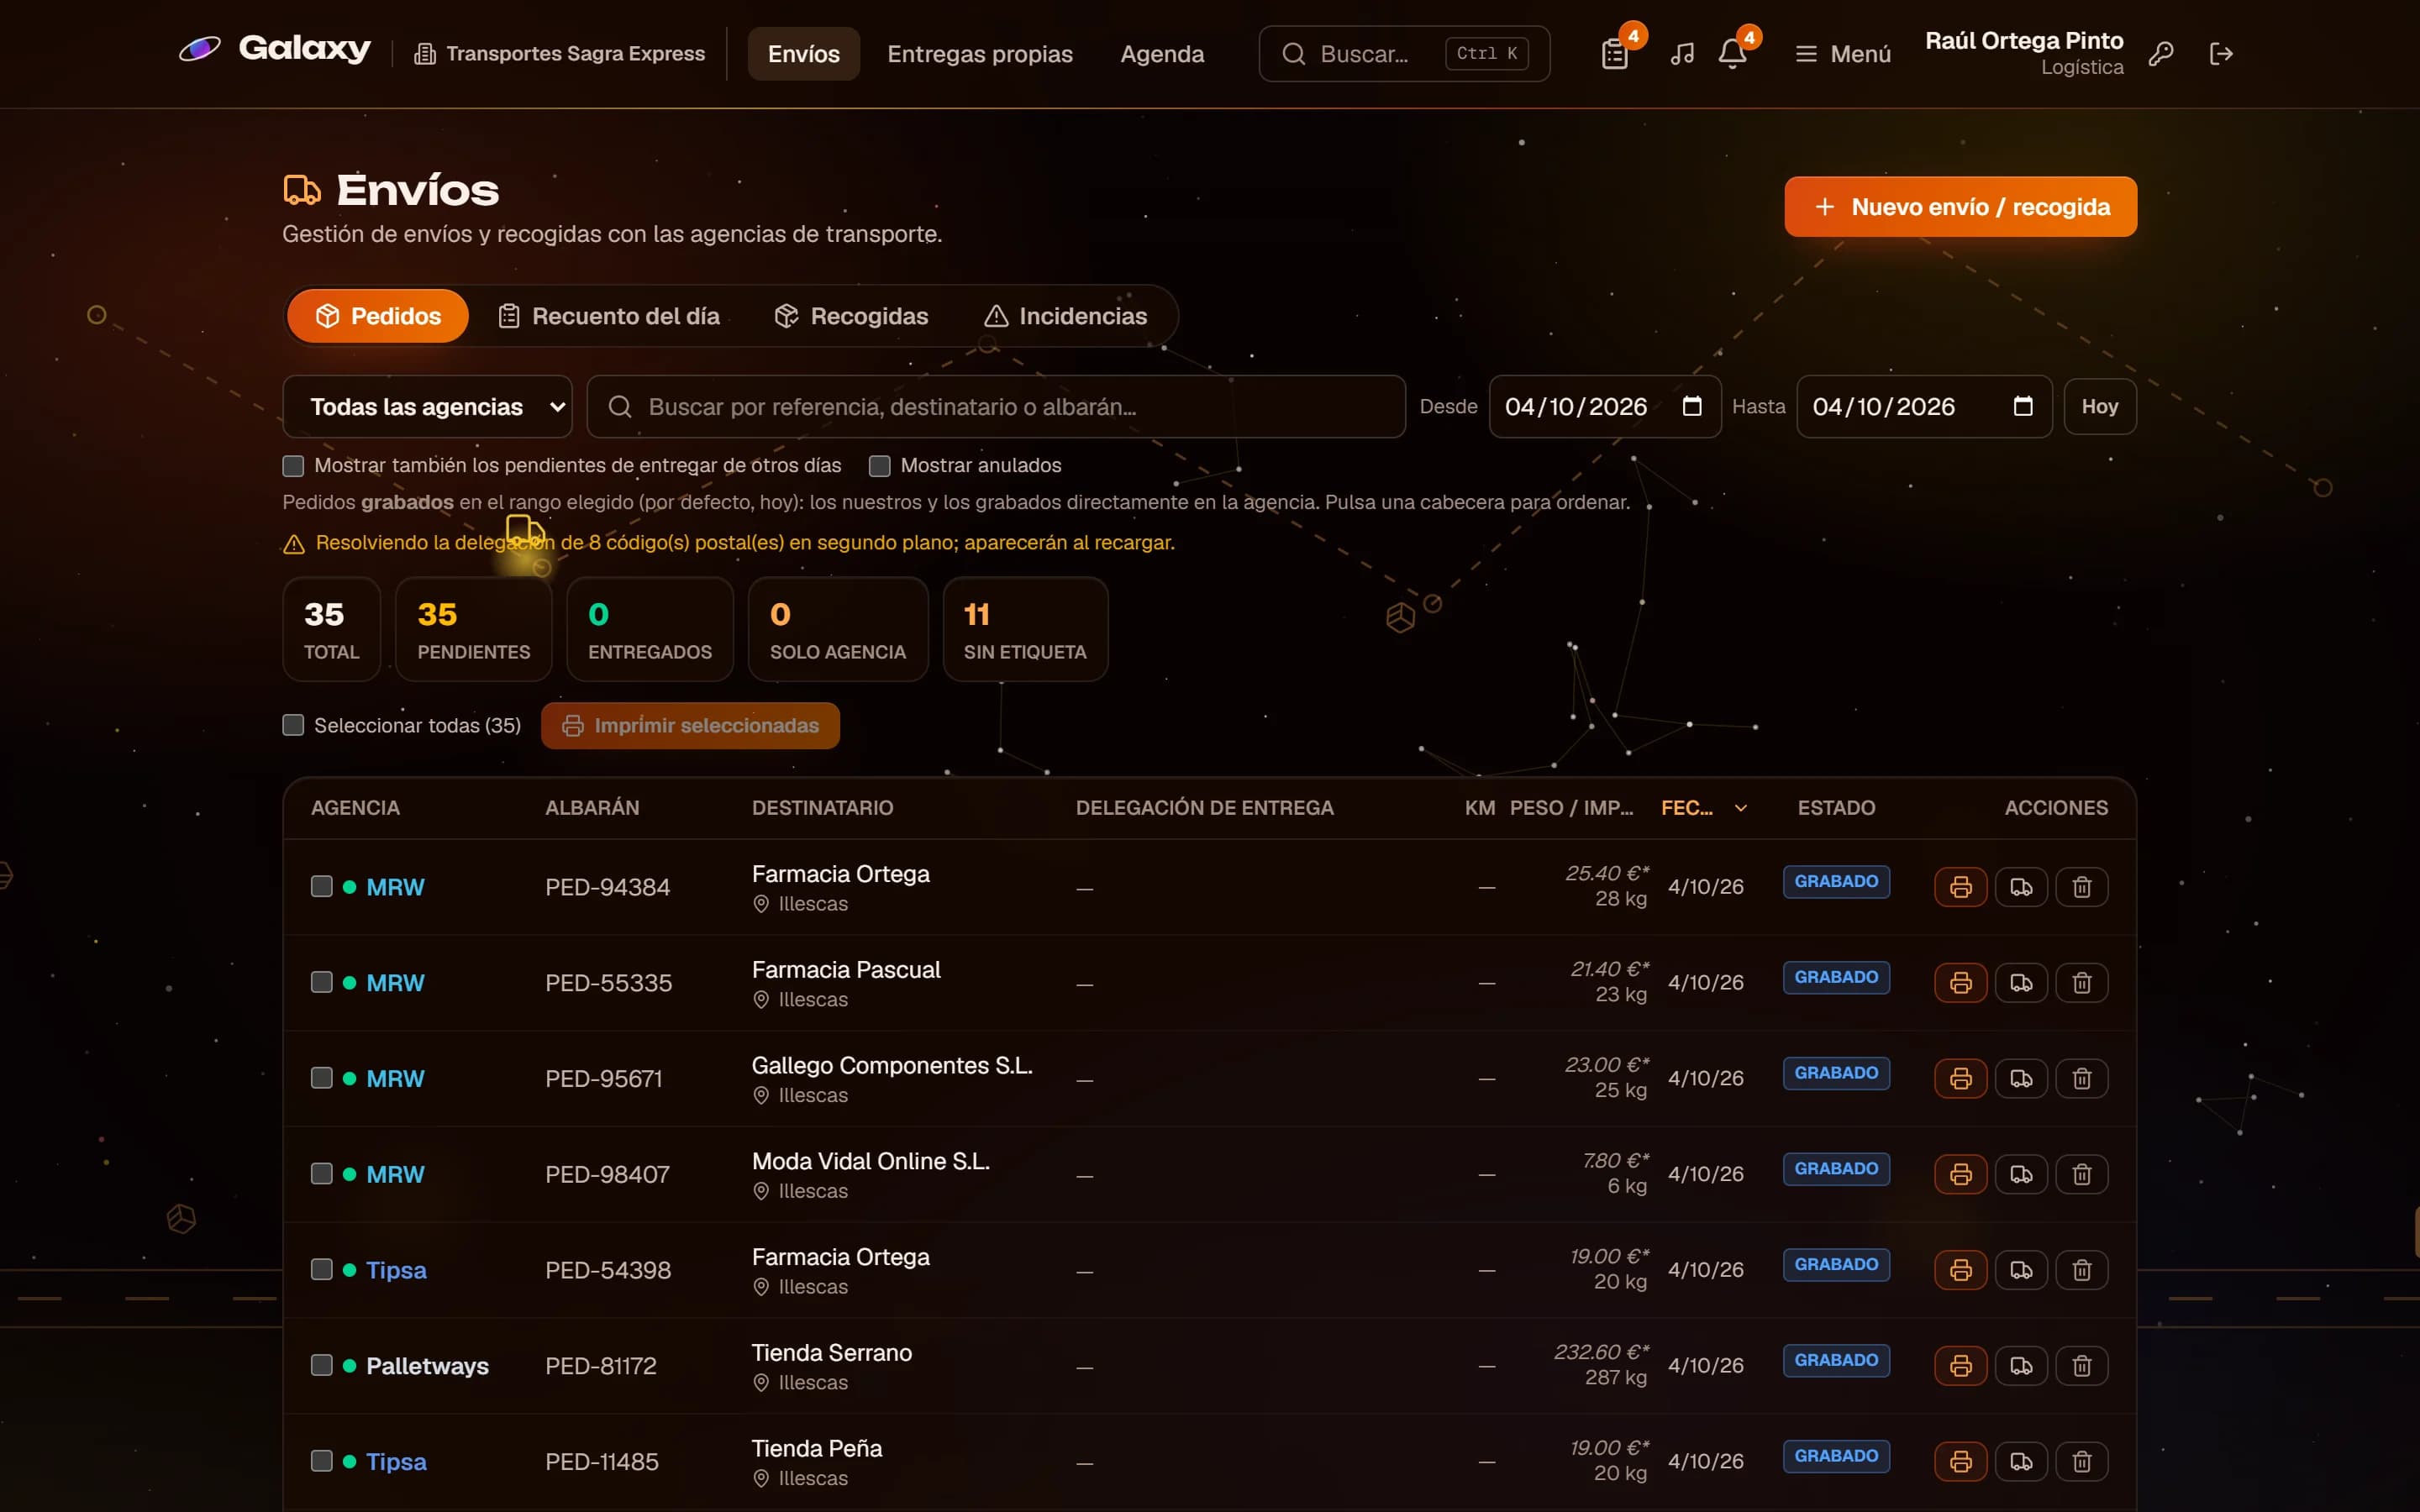Click the music note icon in header
The image size is (2420, 1512).
pyautogui.click(x=1682, y=54)
